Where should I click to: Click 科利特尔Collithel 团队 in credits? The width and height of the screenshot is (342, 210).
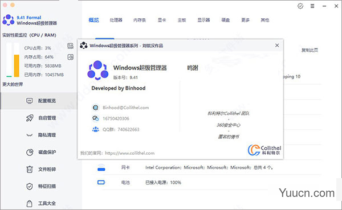click(x=229, y=113)
